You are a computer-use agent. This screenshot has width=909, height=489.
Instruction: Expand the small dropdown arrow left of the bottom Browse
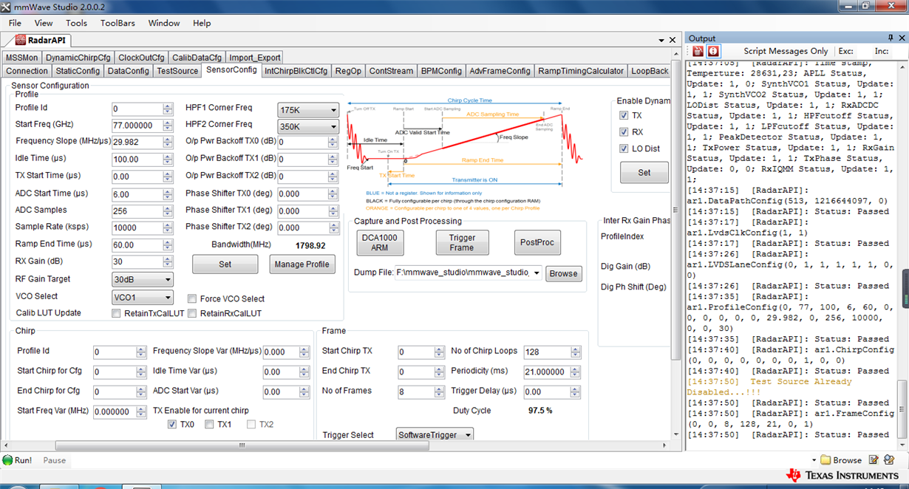click(814, 460)
